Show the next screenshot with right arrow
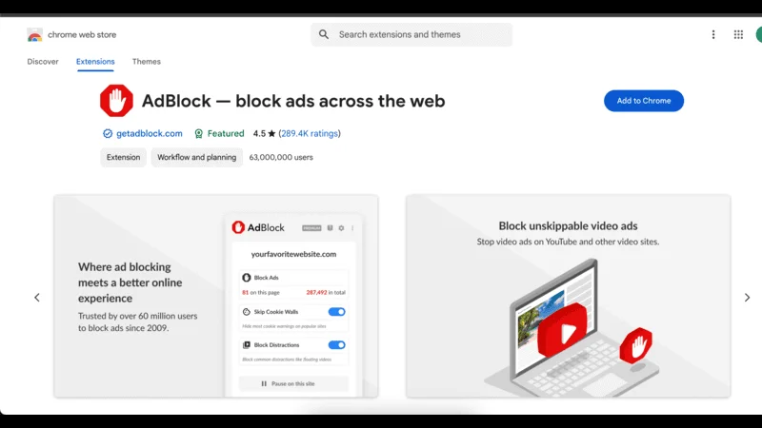The width and height of the screenshot is (762, 428). [747, 298]
